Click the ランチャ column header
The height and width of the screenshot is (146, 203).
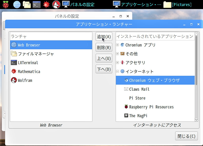[x=51, y=36]
